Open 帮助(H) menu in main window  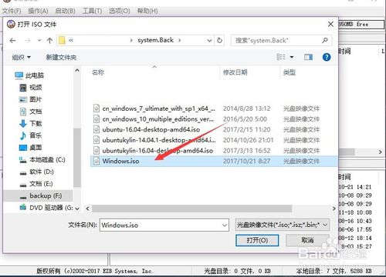(x=147, y=11)
